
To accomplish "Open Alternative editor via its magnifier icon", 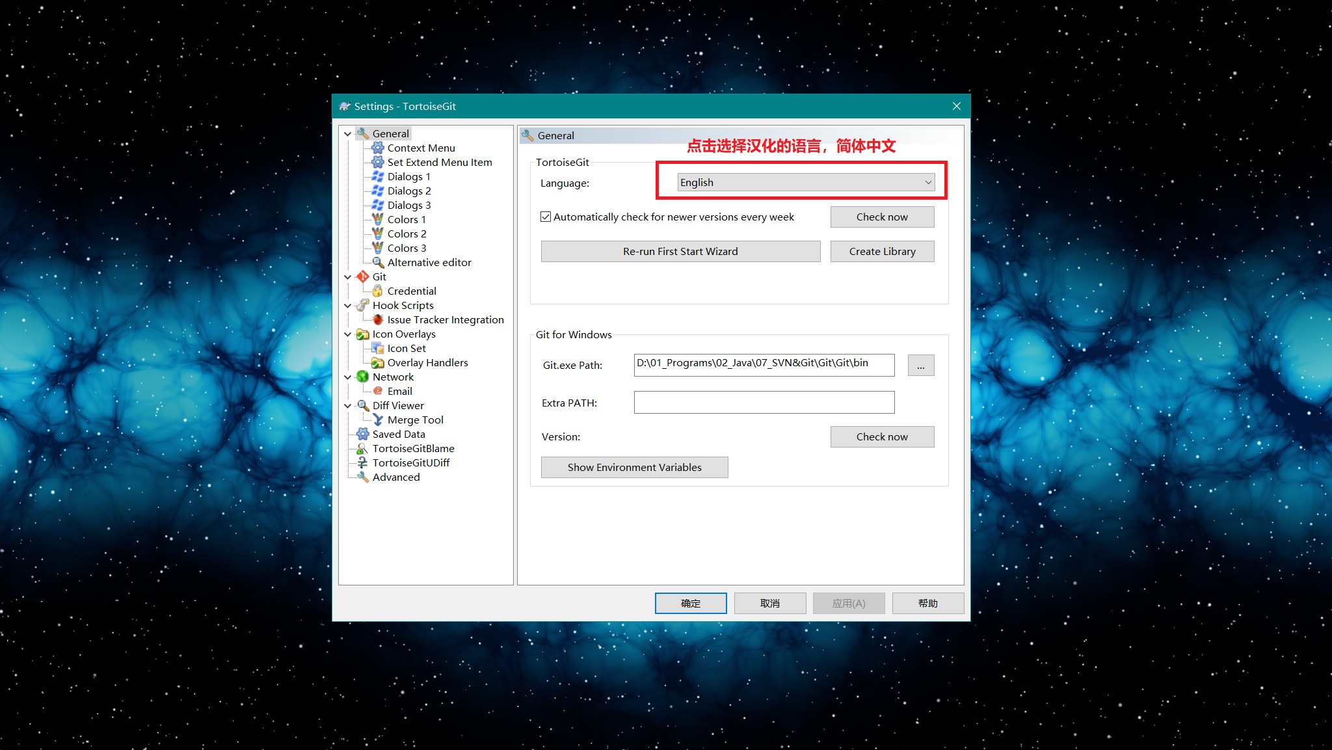I will click(x=377, y=262).
